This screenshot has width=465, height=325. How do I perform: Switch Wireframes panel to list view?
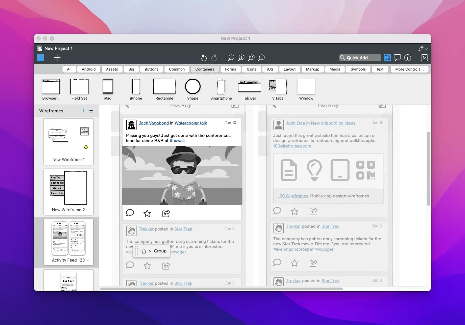[x=91, y=111]
